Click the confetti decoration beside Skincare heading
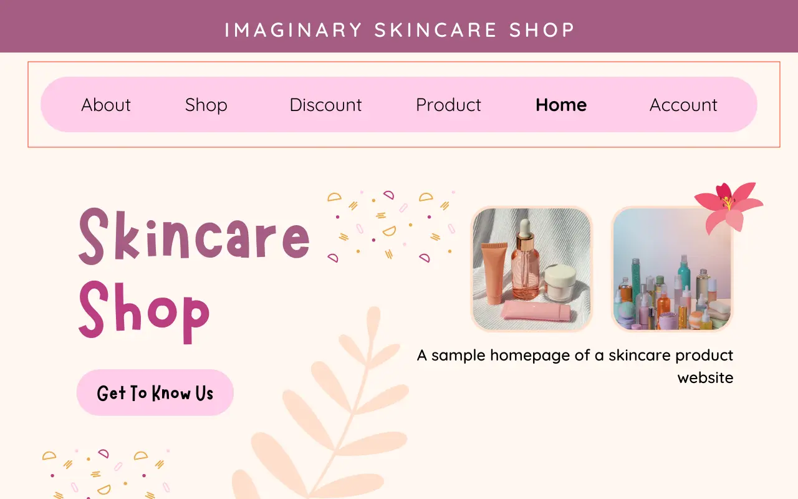Viewport: 798px width, 499px height. coord(390,226)
